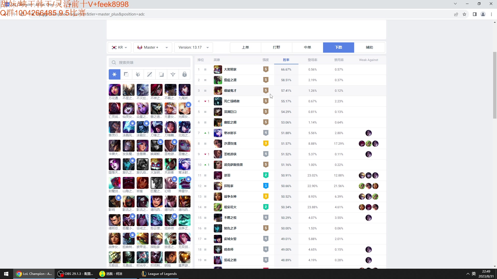Viewport: 497px width, 279px height.
Task: Open the Version: 13.17 dropdown
Action: (x=194, y=48)
